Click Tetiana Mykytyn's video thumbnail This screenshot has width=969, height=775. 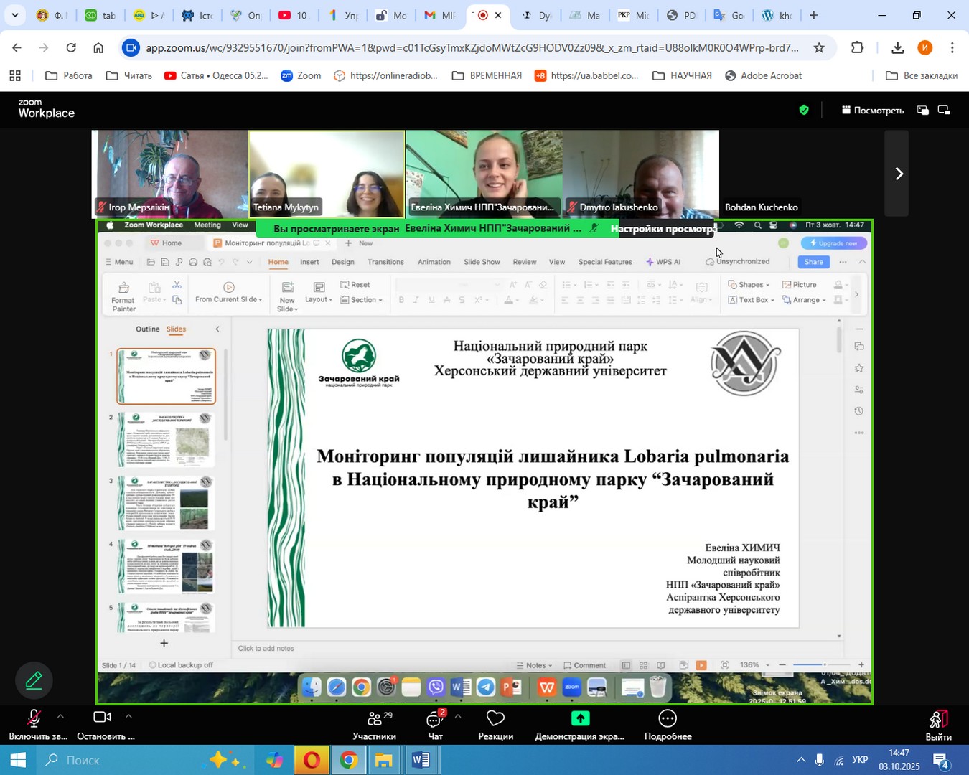tap(327, 172)
